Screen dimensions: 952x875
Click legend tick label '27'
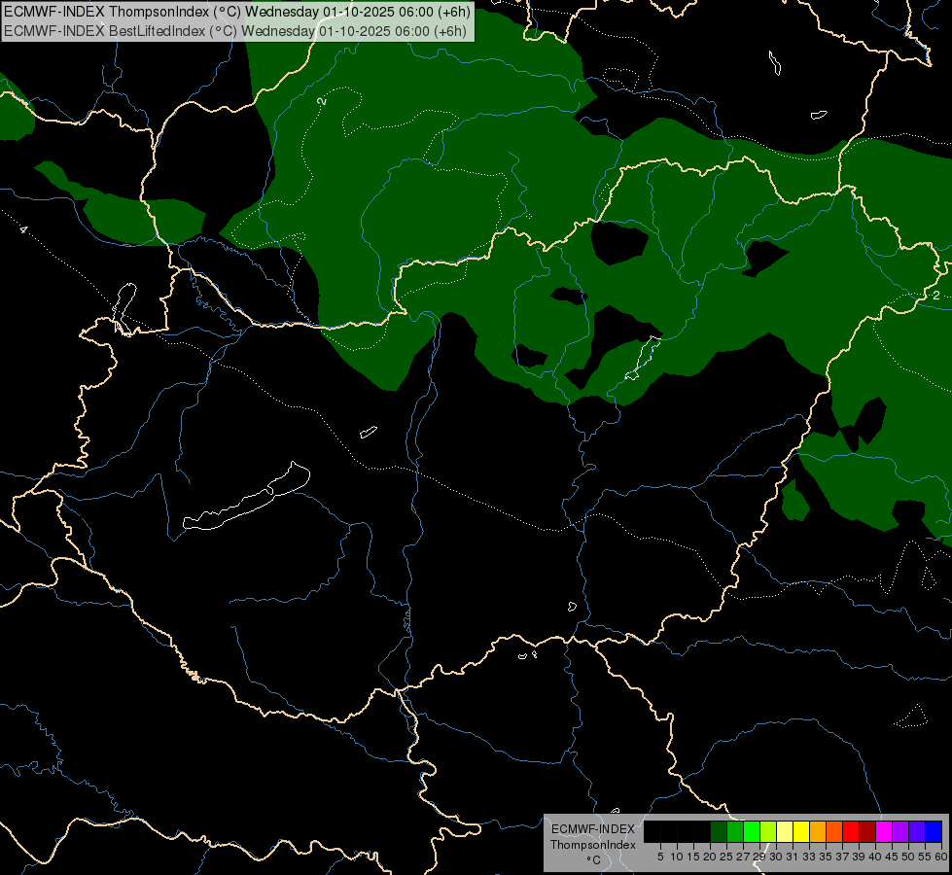[743, 857]
